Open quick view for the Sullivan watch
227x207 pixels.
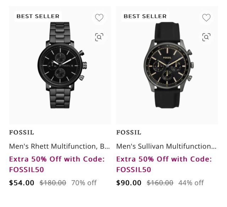(x=206, y=37)
